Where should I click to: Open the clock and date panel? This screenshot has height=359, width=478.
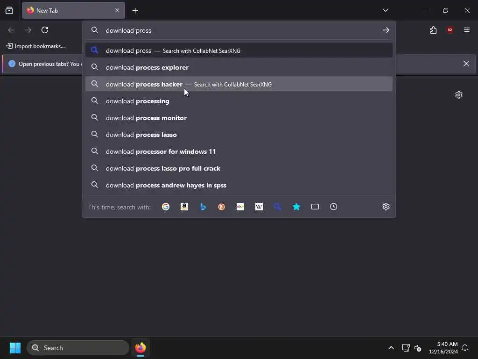[x=443, y=348]
